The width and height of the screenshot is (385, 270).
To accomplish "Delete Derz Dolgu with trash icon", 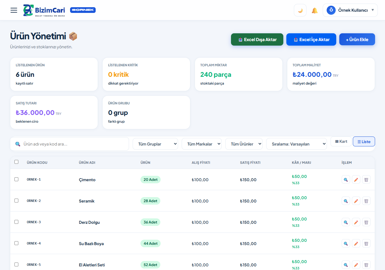I will point(366,222).
